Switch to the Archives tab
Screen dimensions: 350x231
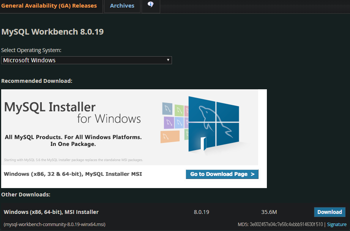click(x=122, y=6)
